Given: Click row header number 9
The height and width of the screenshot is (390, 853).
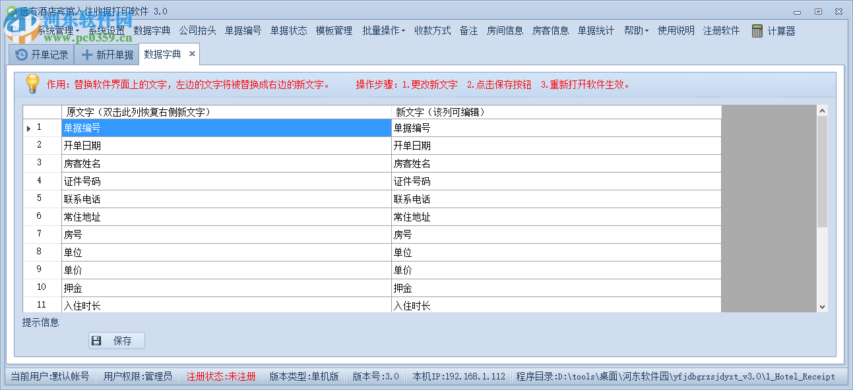Looking at the screenshot, I should pyautogui.click(x=42, y=270).
